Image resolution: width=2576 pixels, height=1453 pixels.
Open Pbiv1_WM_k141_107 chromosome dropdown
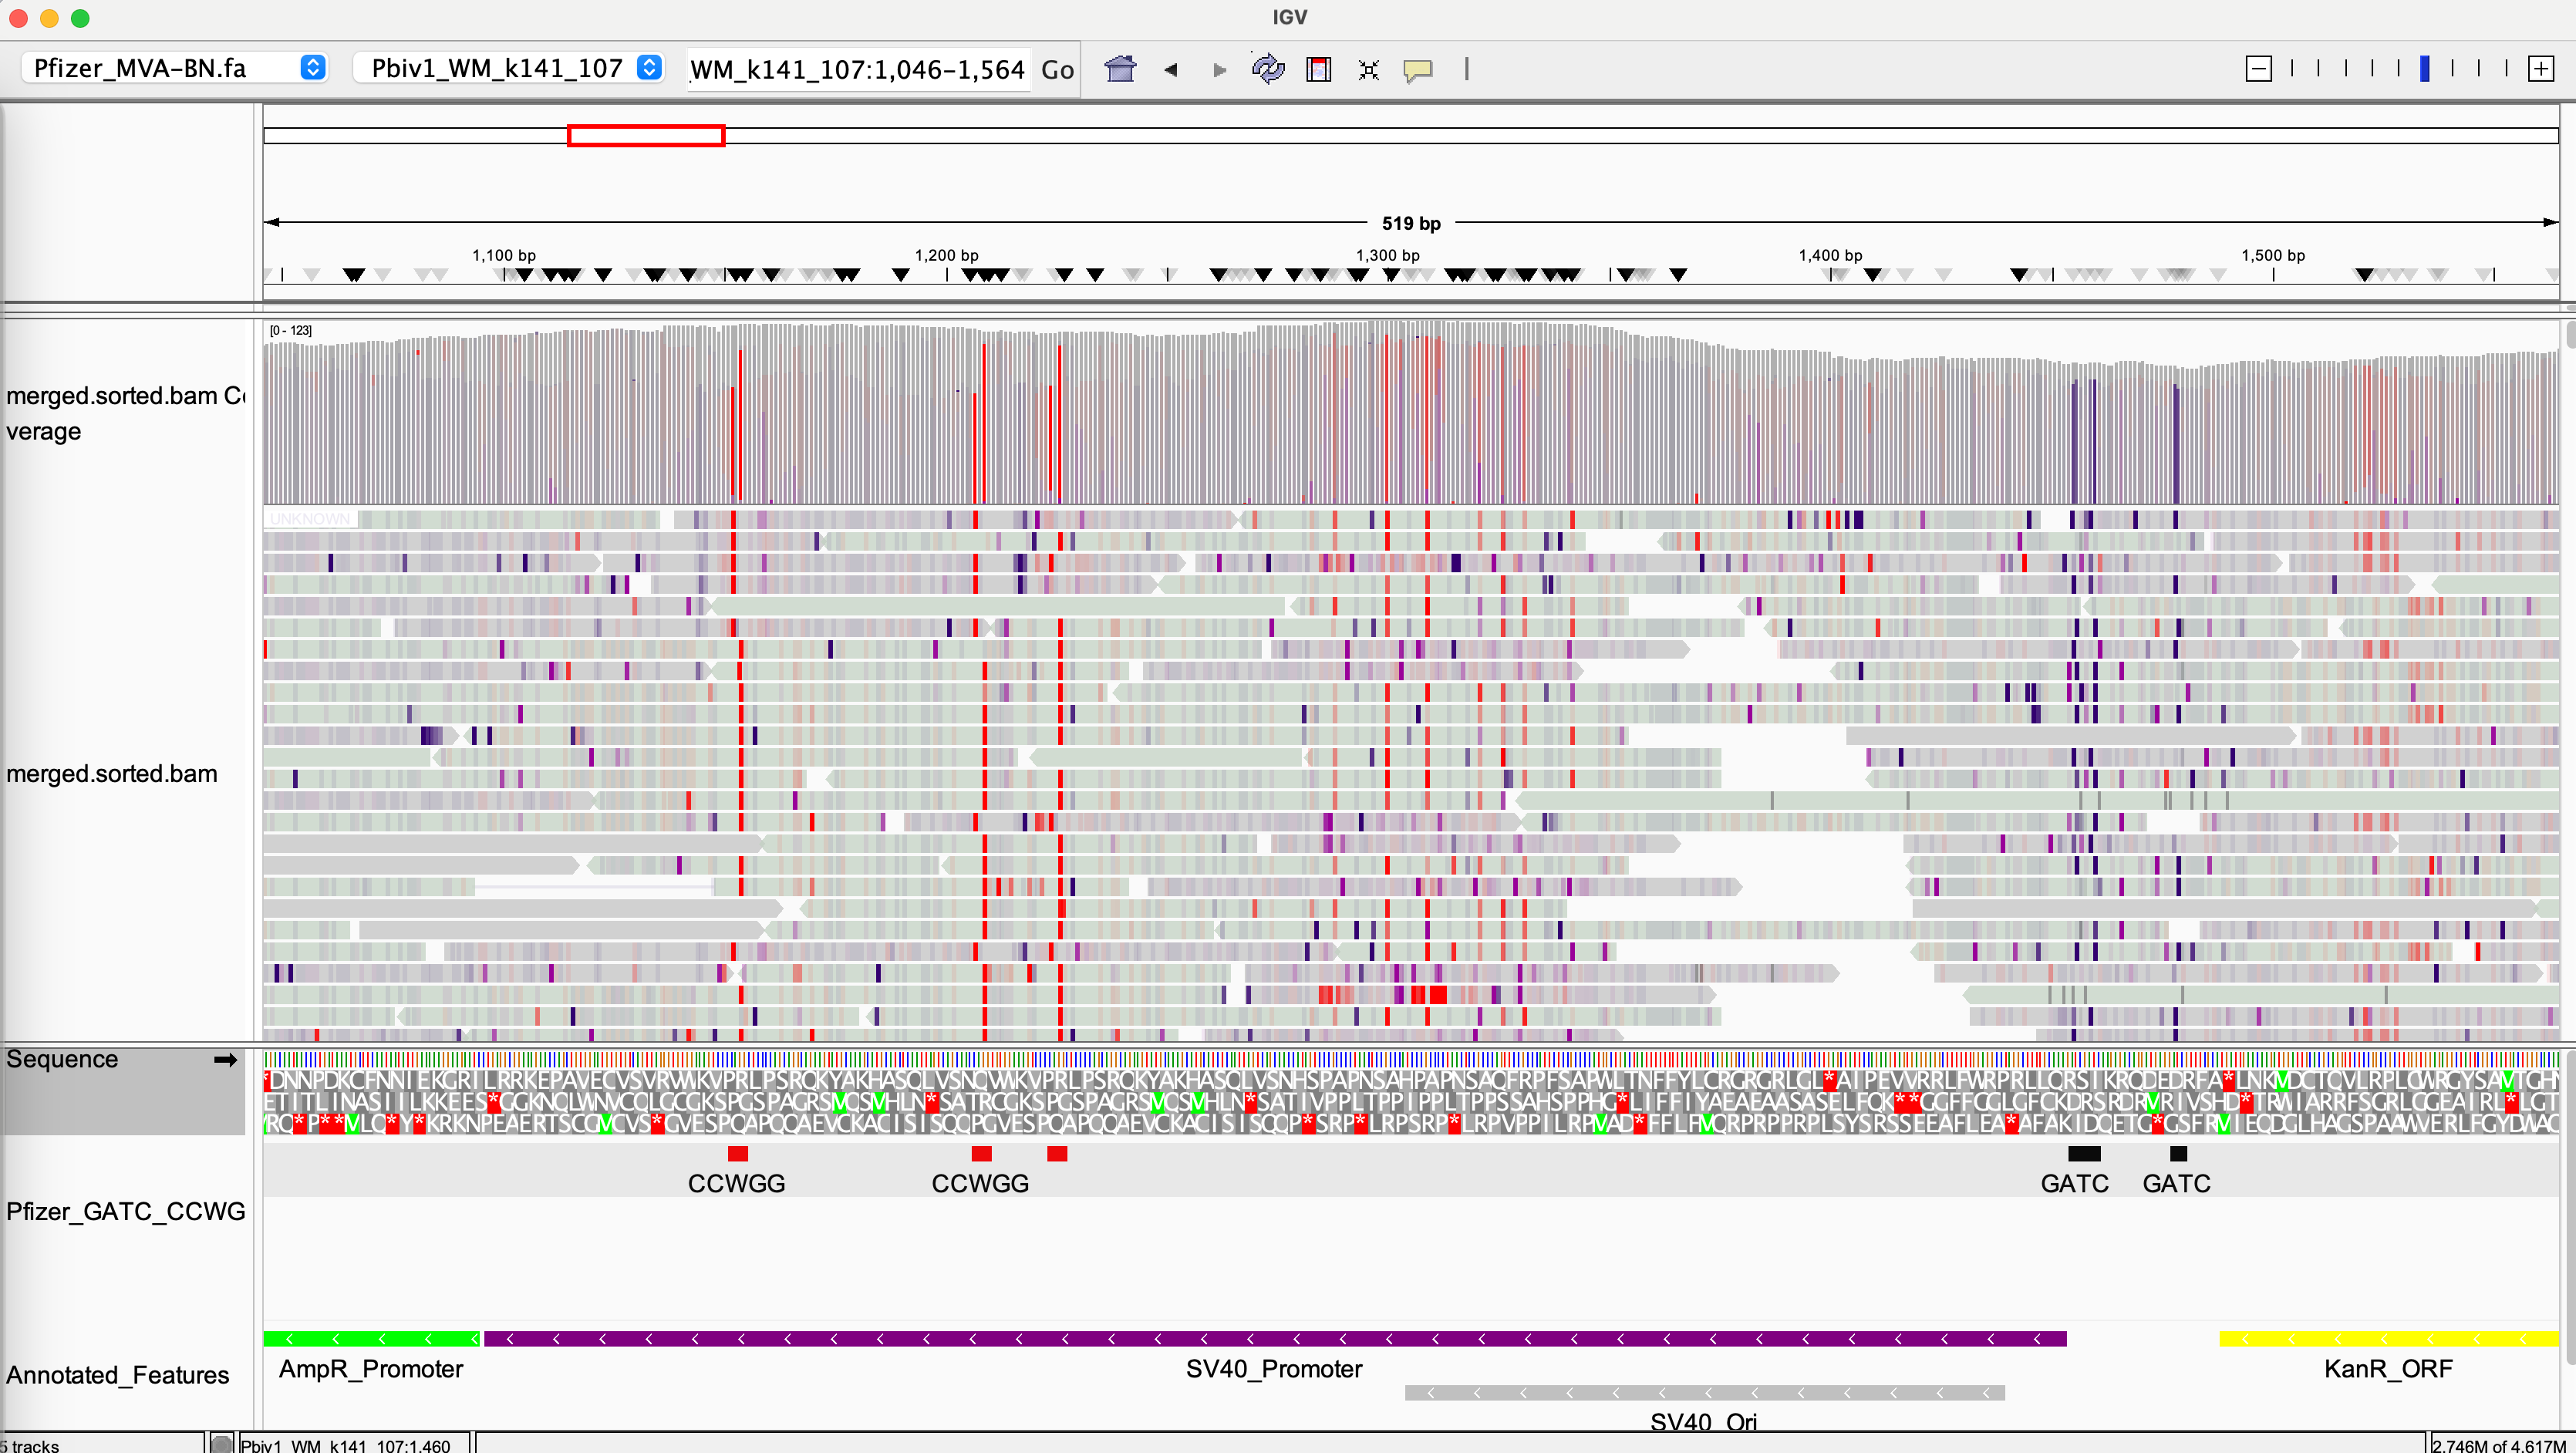509,68
